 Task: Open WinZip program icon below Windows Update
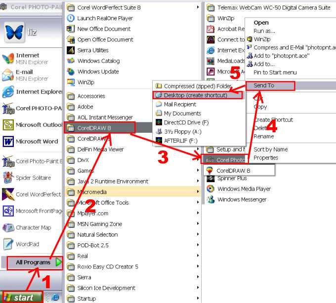point(71,82)
